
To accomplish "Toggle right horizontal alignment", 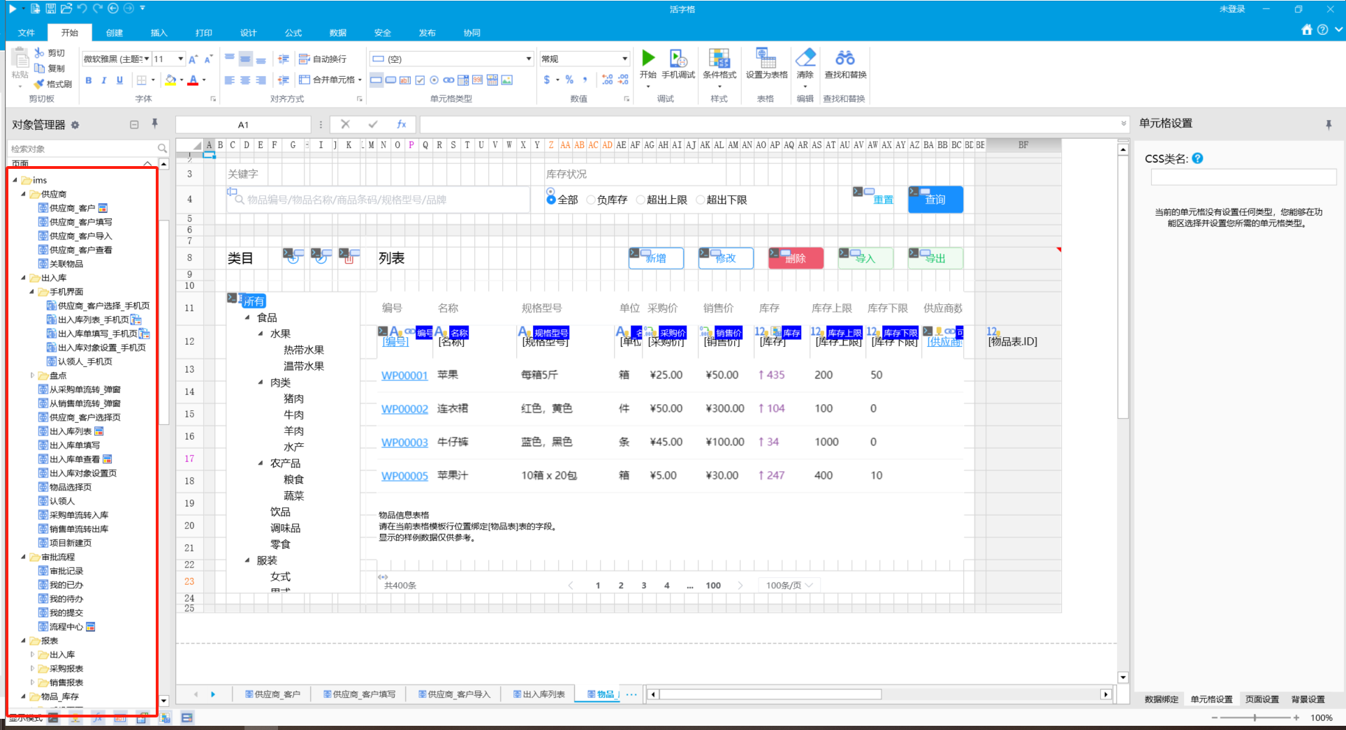I will [x=261, y=80].
